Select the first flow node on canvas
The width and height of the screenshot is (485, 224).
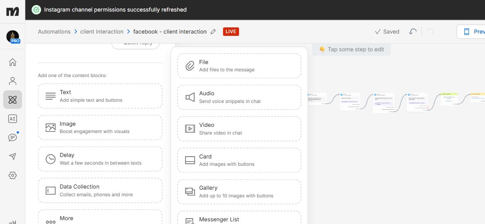pos(317,99)
